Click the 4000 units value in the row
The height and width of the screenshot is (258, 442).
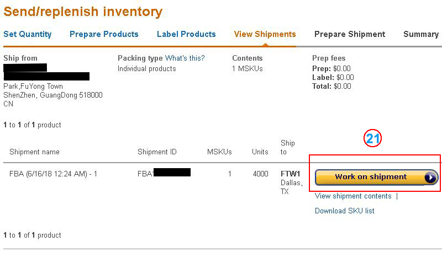(x=260, y=174)
